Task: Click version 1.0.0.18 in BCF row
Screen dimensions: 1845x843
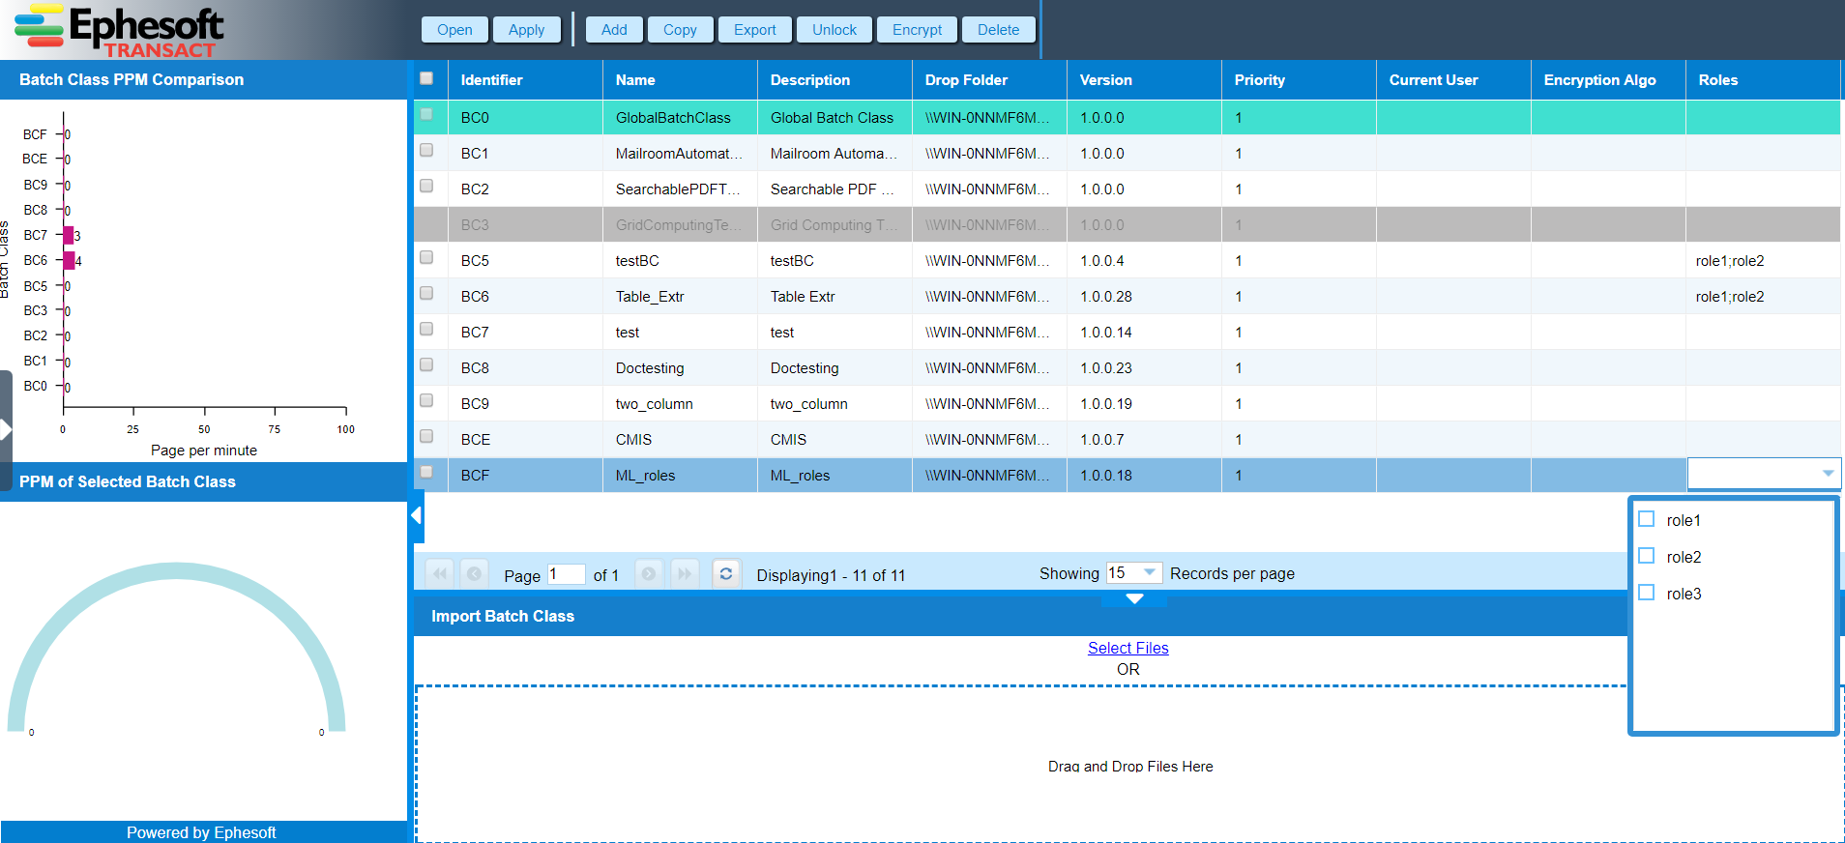Action: tap(1144, 475)
